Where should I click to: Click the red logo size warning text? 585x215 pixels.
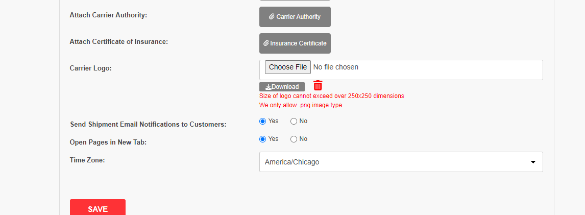pyautogui.click(x=332, y=96)
